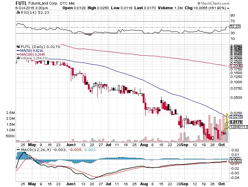Click the volume bars icon in legend

point(18,58)
